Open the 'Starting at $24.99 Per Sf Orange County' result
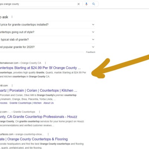This screenshot has height=149, width=149. tap(40, 68)
